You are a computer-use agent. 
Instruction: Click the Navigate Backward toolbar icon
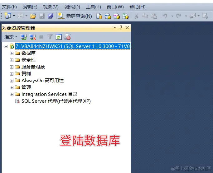tap(193, 16)
